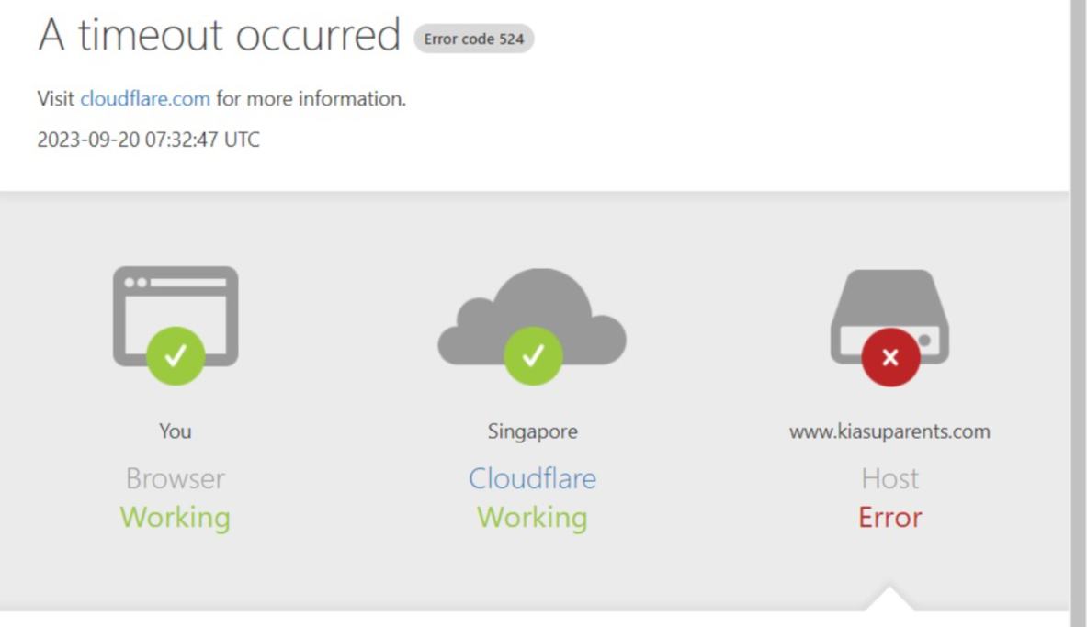The height and width of the screenshot is (627, 1087).
Task: Click the cloud icon above Singapore
Action: [x=532, y=326]
